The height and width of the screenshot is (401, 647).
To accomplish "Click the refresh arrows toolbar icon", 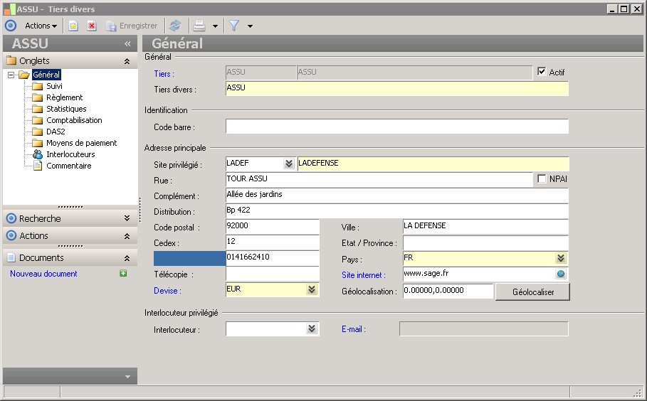I will tap(175, 26).
